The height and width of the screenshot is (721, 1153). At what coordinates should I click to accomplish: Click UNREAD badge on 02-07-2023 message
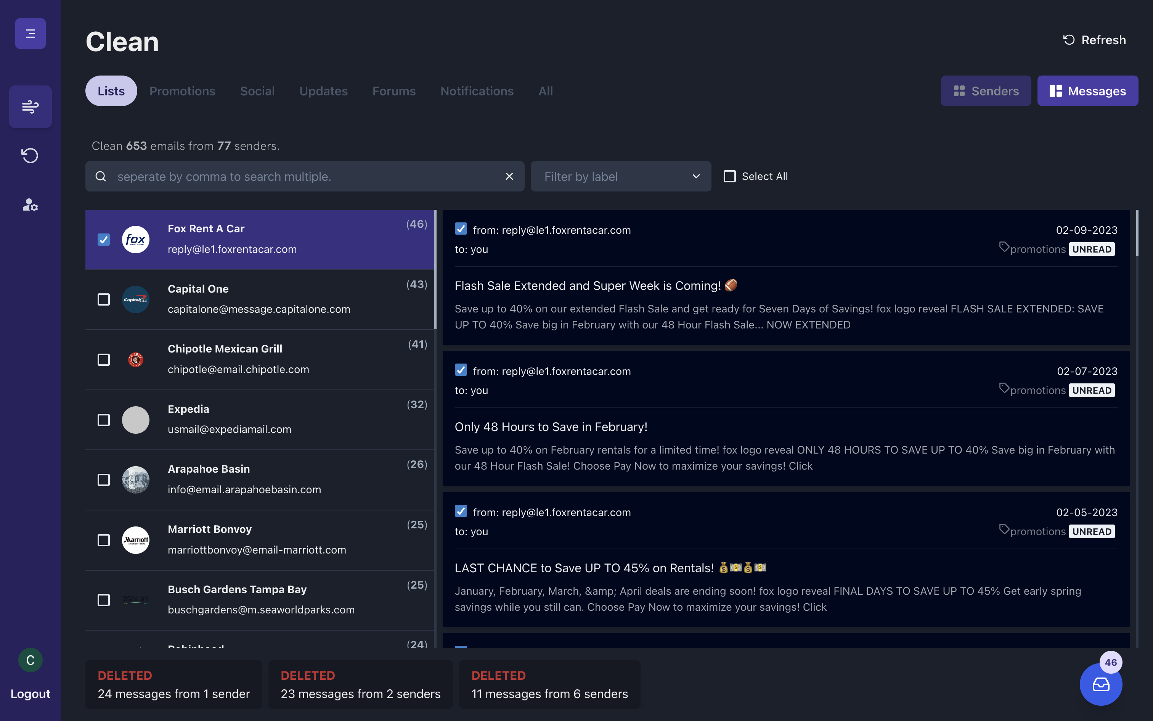click(1092, 390)
